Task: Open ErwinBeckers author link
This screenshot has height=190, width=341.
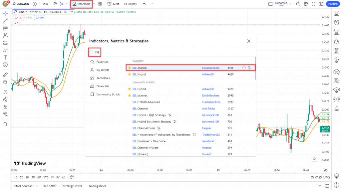Action: coord(211,68)
